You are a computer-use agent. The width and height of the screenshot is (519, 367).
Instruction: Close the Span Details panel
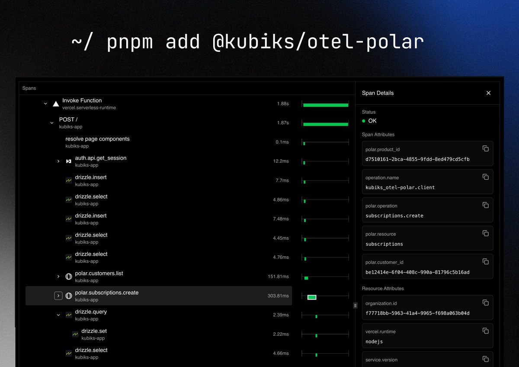point(488,93)
